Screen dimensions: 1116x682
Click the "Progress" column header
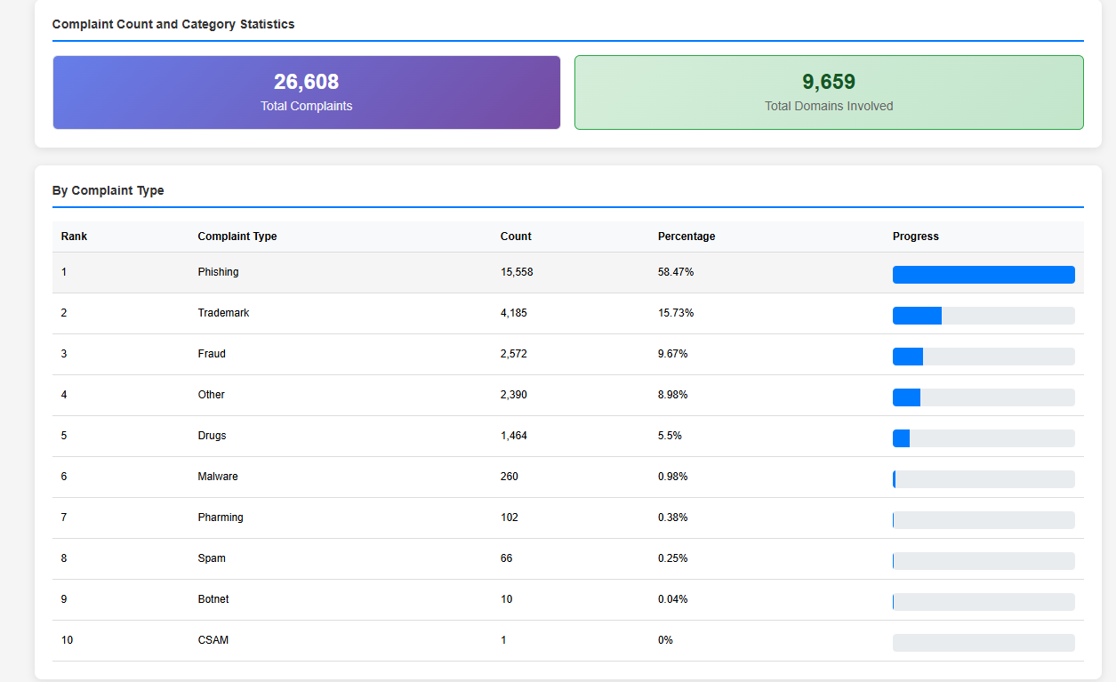(x=916, y=237)
